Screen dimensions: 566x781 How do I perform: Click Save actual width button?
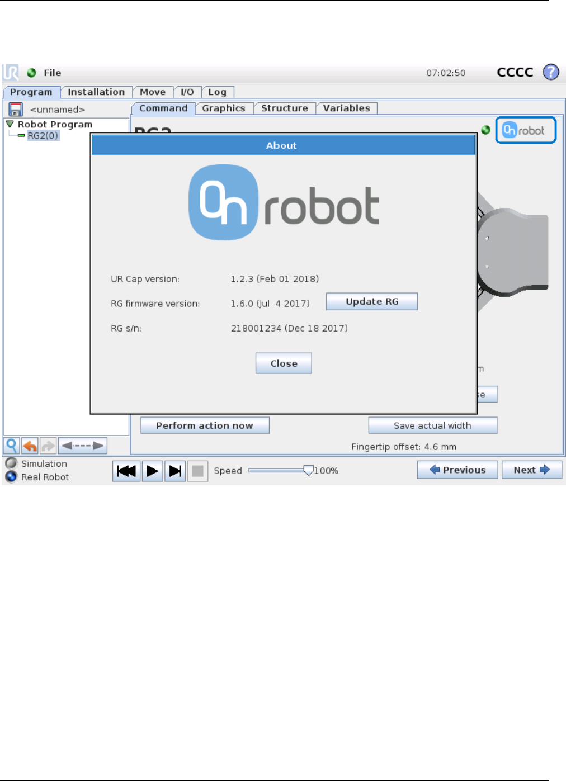432,425
